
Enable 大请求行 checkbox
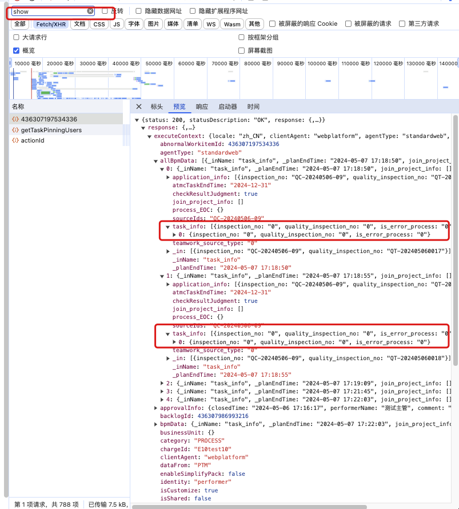pos(16,37)
